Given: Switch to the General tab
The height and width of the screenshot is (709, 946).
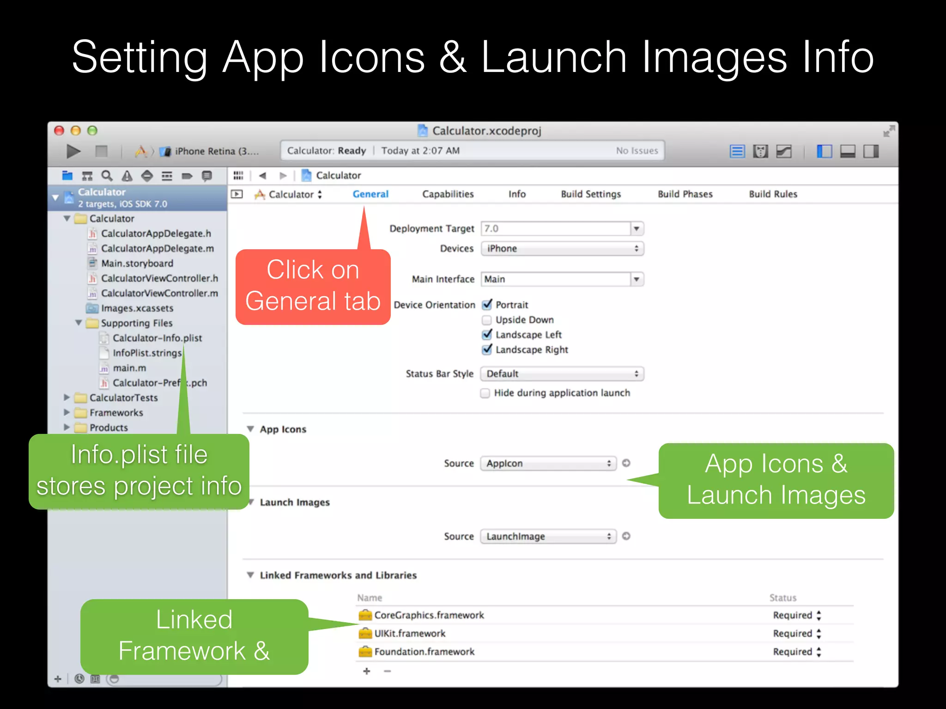Looking at the screenshot, I should [370, 194].
